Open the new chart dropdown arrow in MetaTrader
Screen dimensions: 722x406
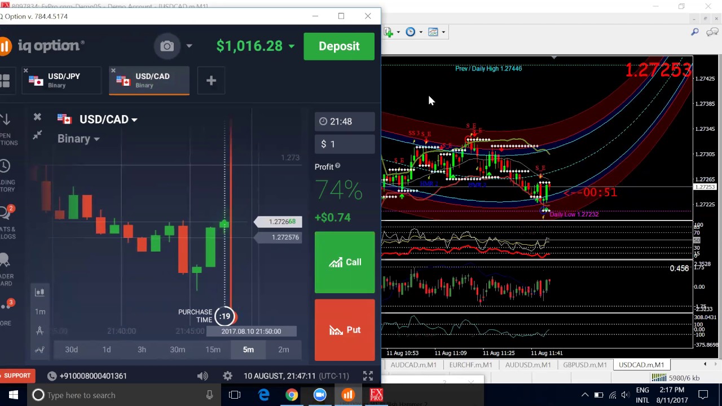(x=398, y=32)
